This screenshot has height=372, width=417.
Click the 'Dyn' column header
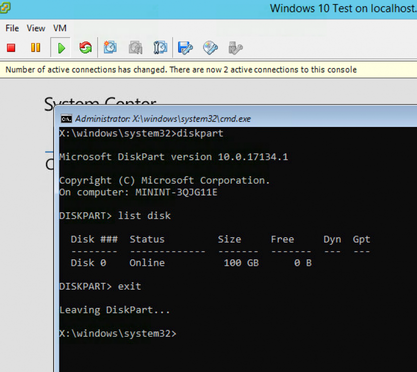point(332,240)
